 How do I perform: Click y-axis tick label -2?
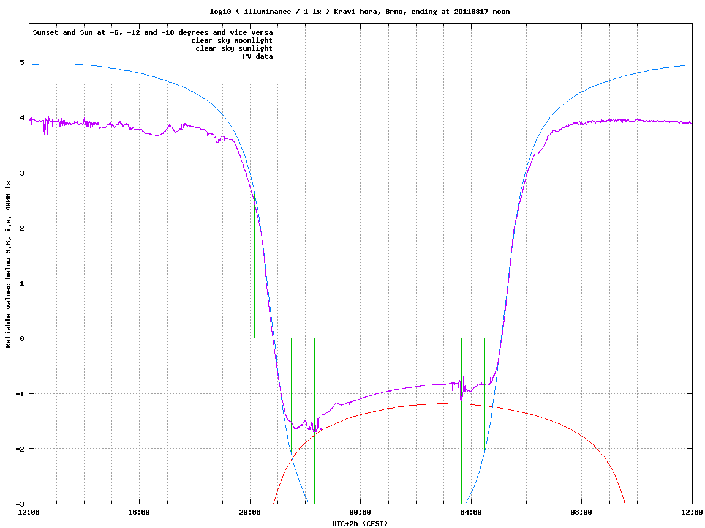click(20, 449)
